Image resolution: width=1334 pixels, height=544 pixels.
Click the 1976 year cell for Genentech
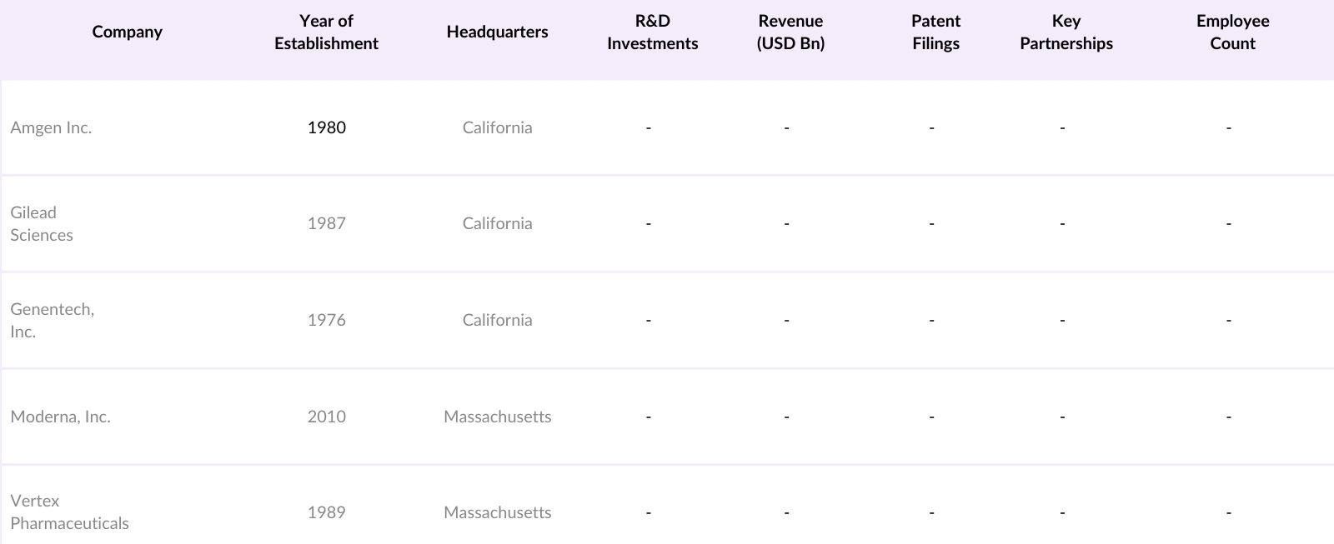pyautogui.click(x=326, y=320)
